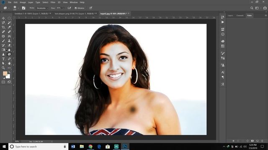This screenshot has width=268, height=150.
Task: Open the History panel icon
Action: click(222, 17)
